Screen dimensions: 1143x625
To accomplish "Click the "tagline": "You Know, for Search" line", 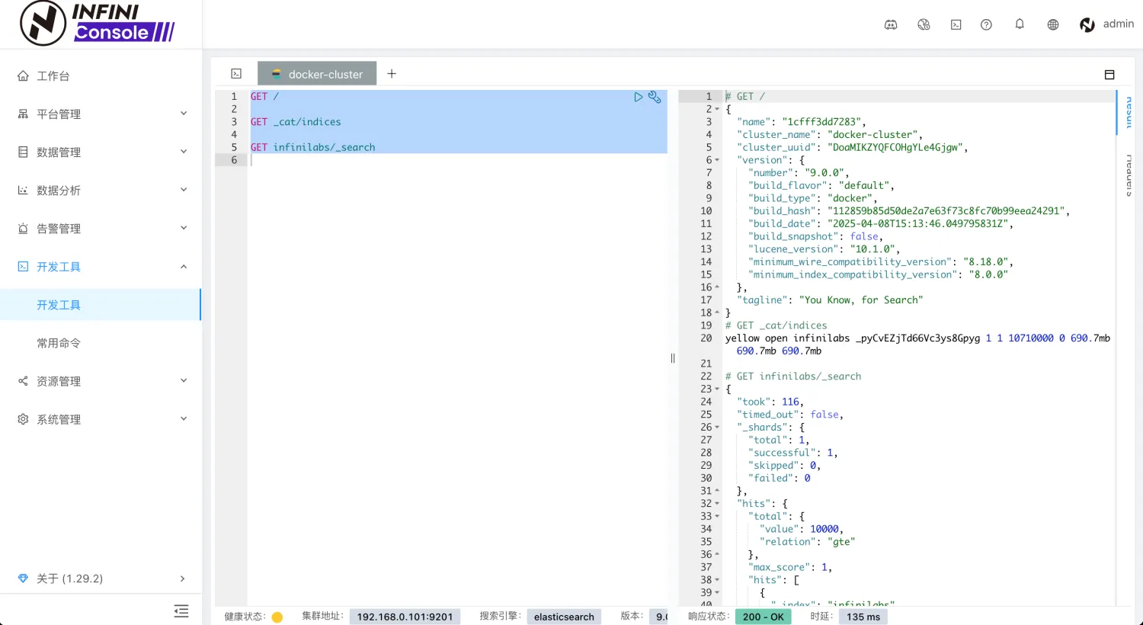I will pyautogui.click(x=829, y=300).
